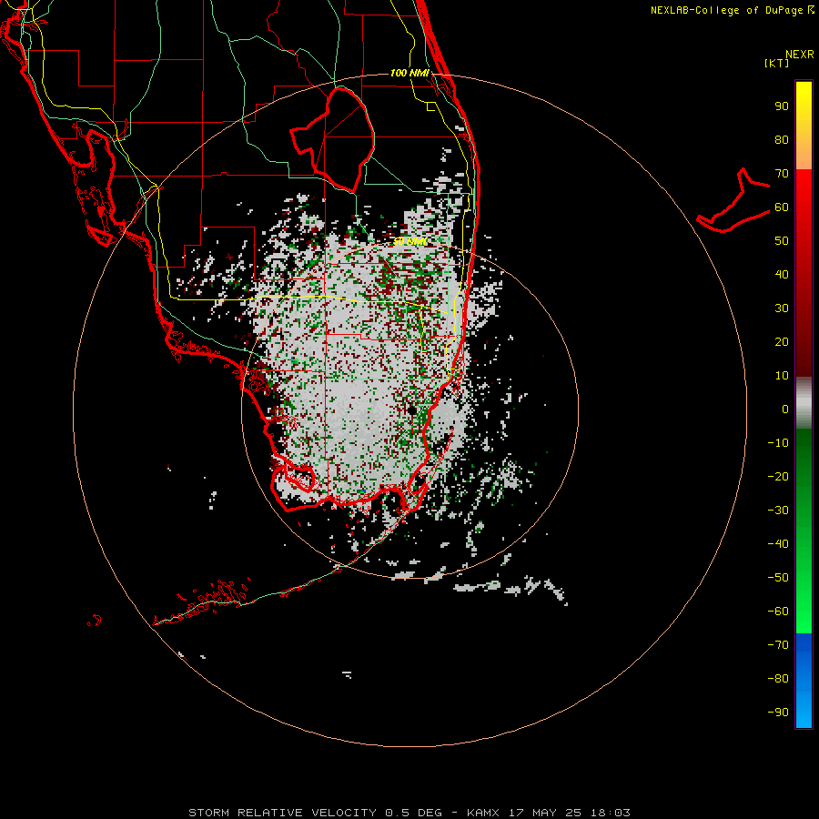Click the '-10' scale label
The height and width of the screenshot is (819, 819).
pyautogui.click(x=778, y=443)
